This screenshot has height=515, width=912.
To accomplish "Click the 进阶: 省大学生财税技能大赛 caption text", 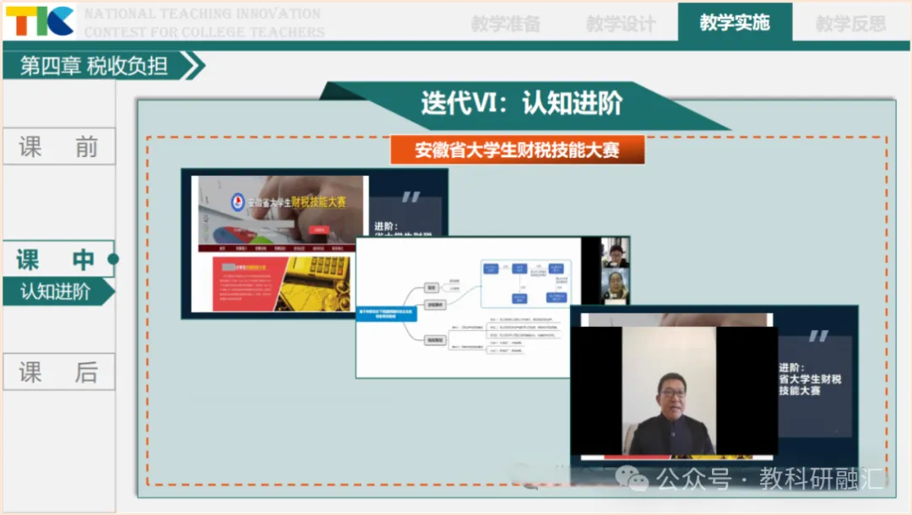I will pyautogui.click(x=810, y=379).
